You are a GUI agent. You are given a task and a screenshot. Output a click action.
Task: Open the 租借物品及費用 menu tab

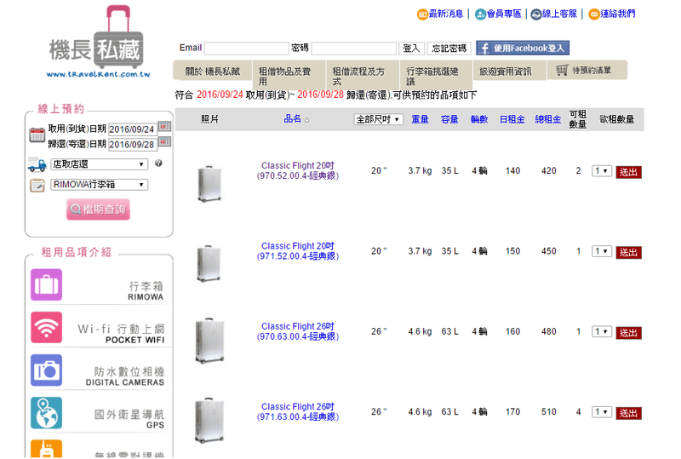click(289, 76)
